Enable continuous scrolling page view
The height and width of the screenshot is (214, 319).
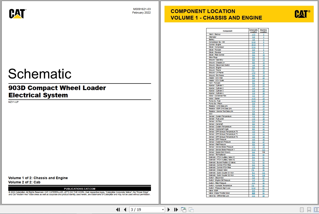point(309,210)
